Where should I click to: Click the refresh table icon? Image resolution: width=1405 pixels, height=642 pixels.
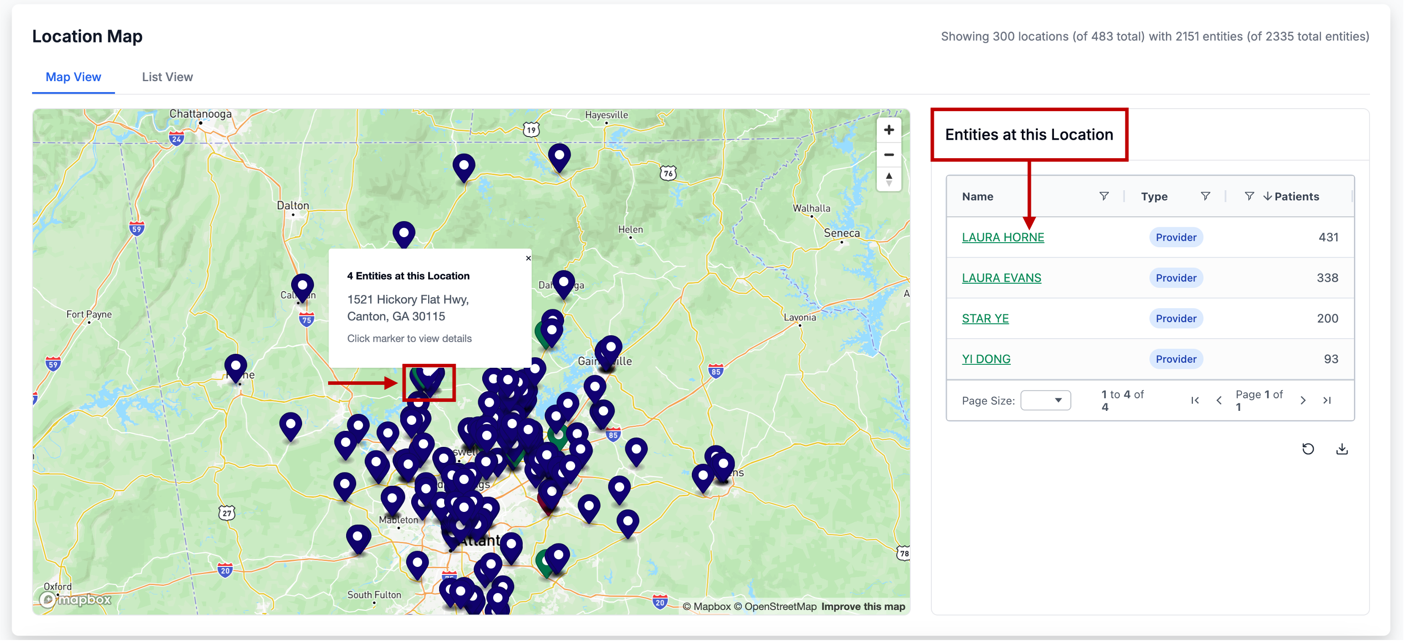click(x=1307, y=449)
